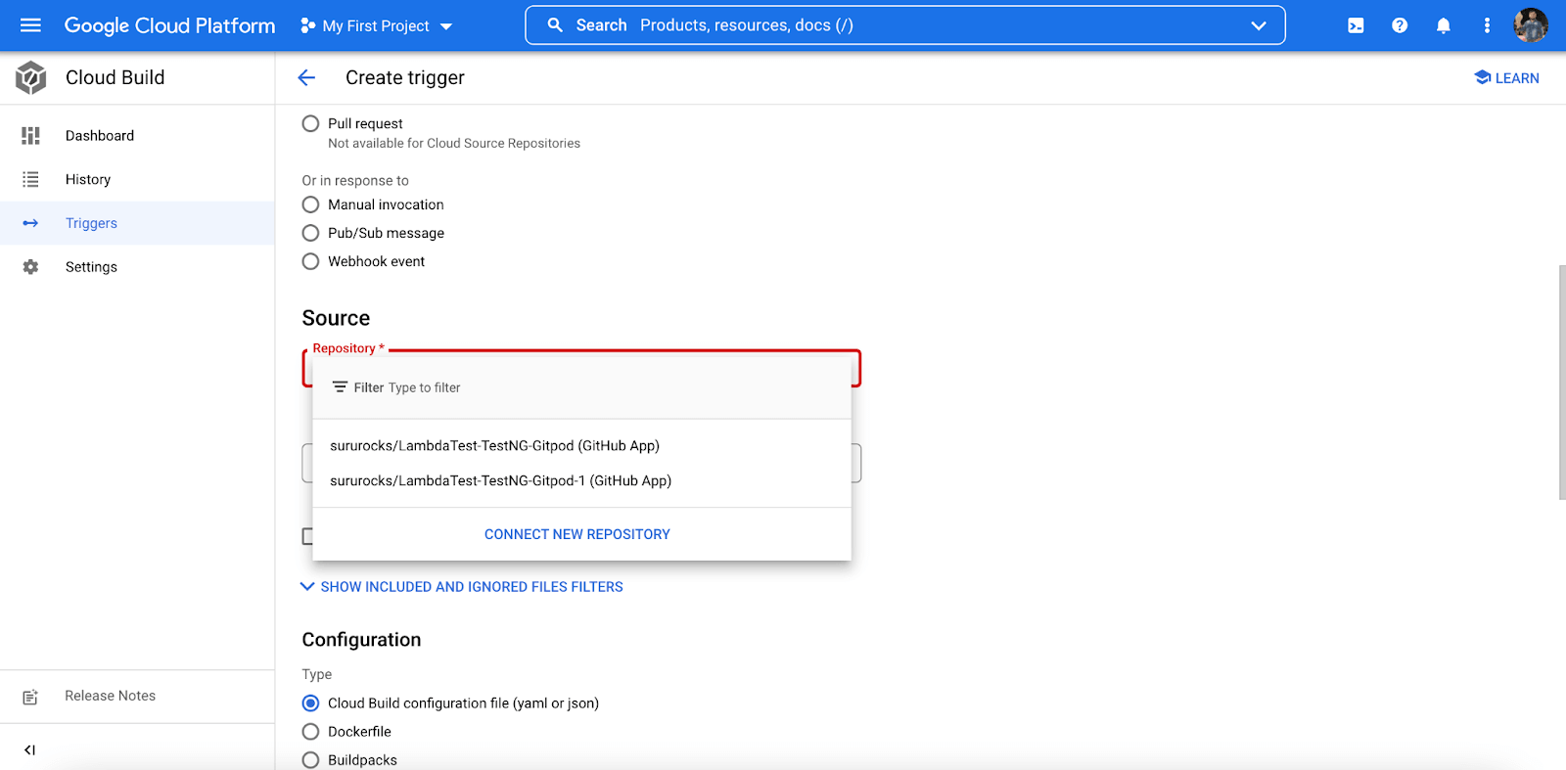Click the Google Cloud Platform logo text
This screenshot has width=1566, height=770.
(x=169, y=25)
